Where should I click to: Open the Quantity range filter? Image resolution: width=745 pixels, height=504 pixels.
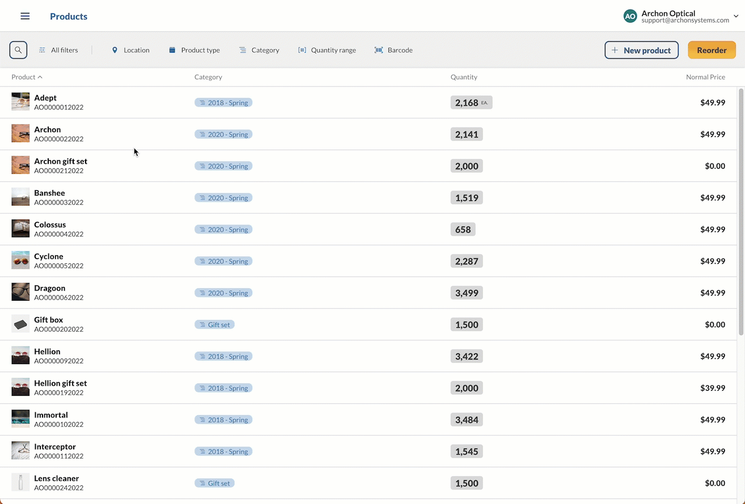(x=327, y=50)
